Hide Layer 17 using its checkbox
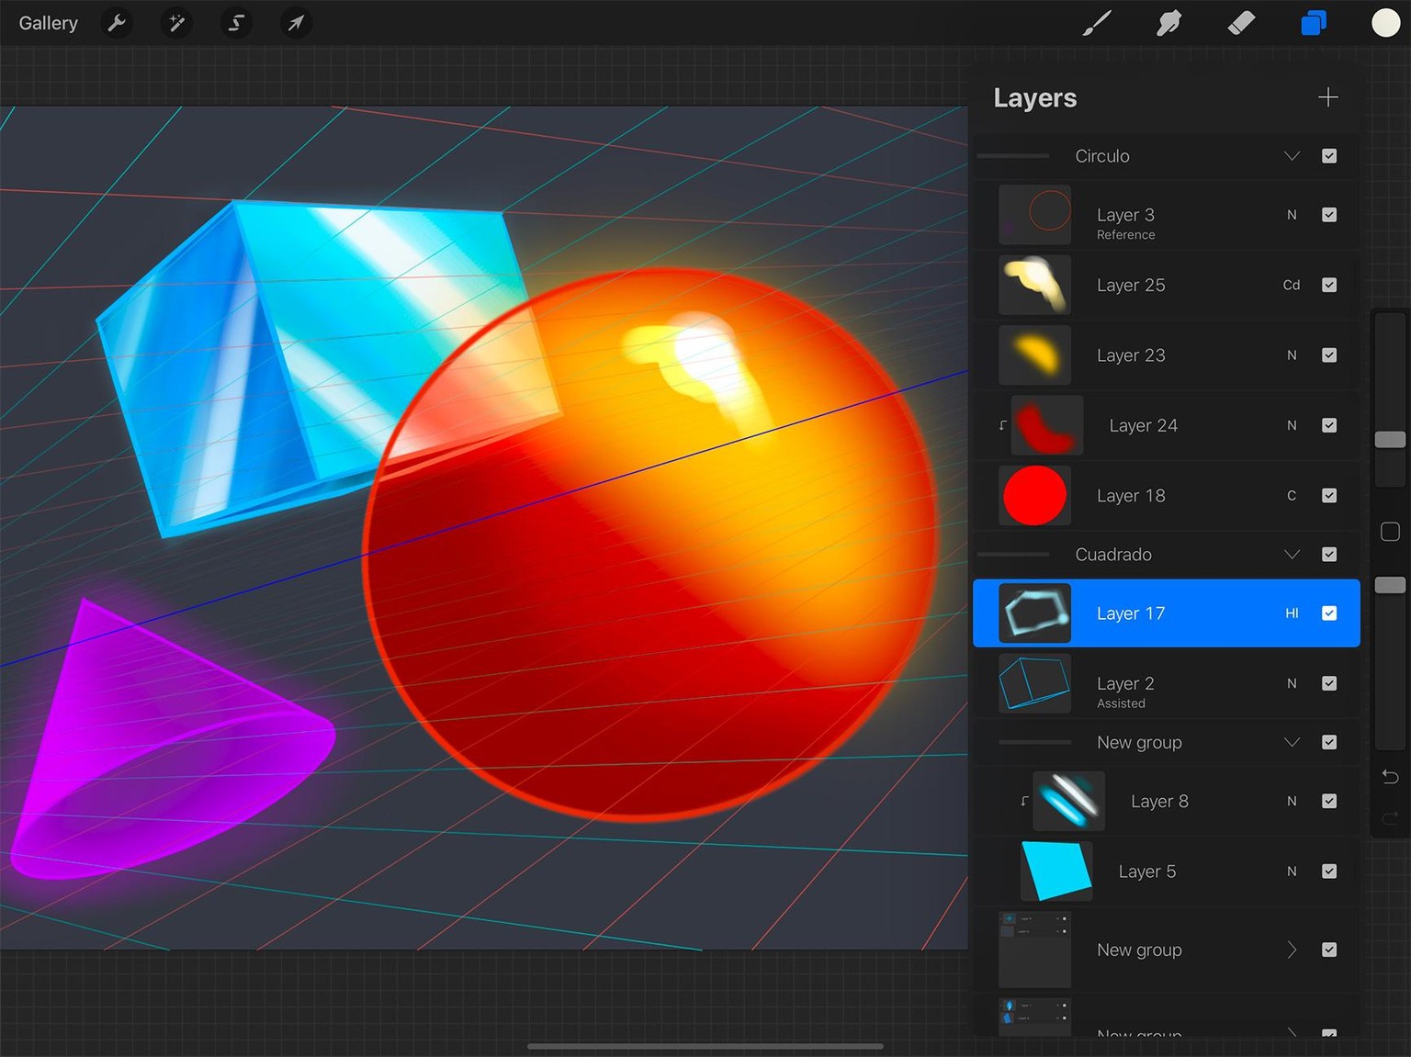Screen dimensions: 1411x1057 pyautogui.click(x=1329, y=613)
